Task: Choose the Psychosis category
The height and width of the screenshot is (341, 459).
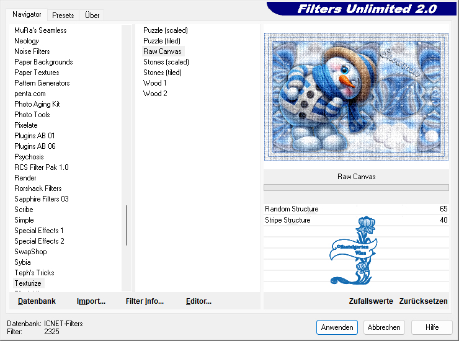Action: tap(29, 157)
